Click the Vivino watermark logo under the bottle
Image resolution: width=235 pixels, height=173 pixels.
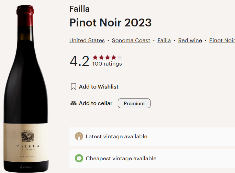(x=26, y=167)
